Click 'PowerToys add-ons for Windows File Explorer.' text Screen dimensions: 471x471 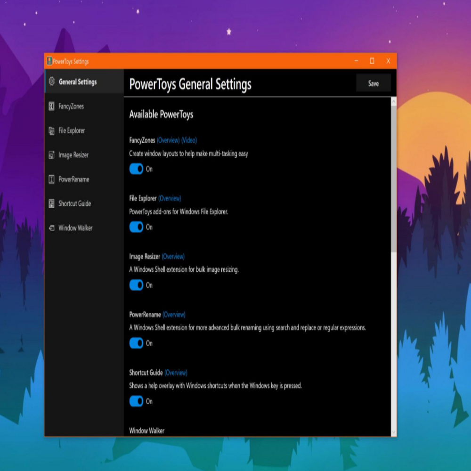point(179,212)
